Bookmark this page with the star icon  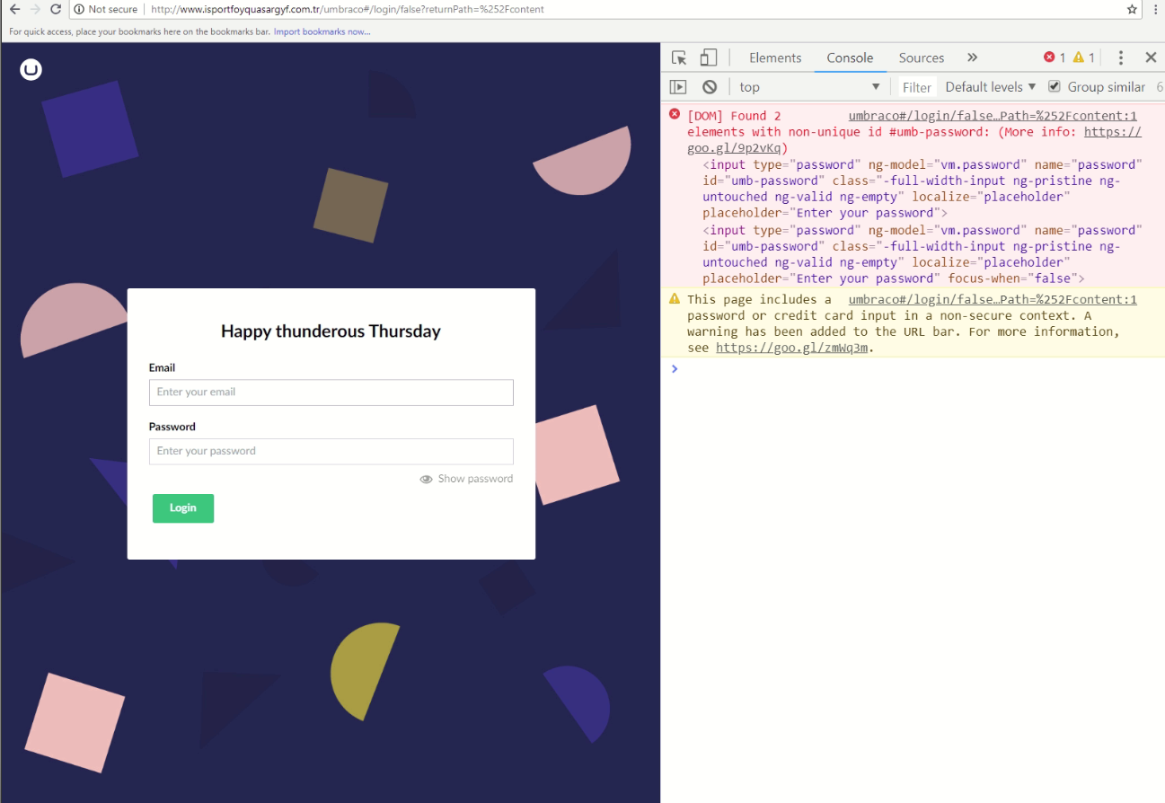(x=1132, y=9)
